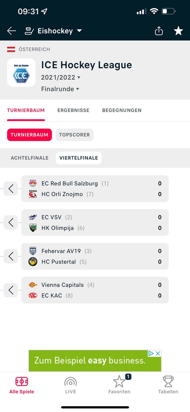Toggle the favorite star for this league

tap(178, 31)
